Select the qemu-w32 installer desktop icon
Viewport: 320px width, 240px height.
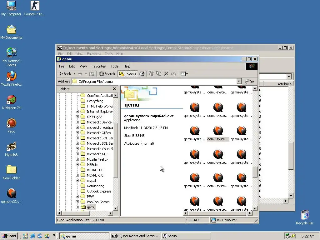click(x=11, y=196)
